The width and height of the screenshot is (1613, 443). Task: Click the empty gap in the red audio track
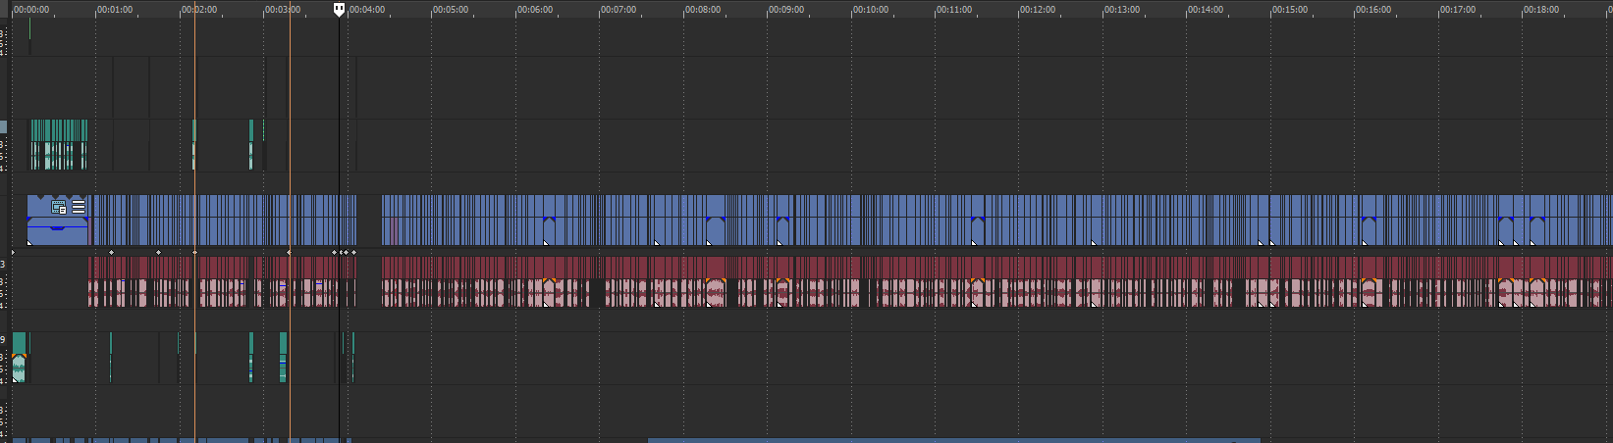[369, 282]
